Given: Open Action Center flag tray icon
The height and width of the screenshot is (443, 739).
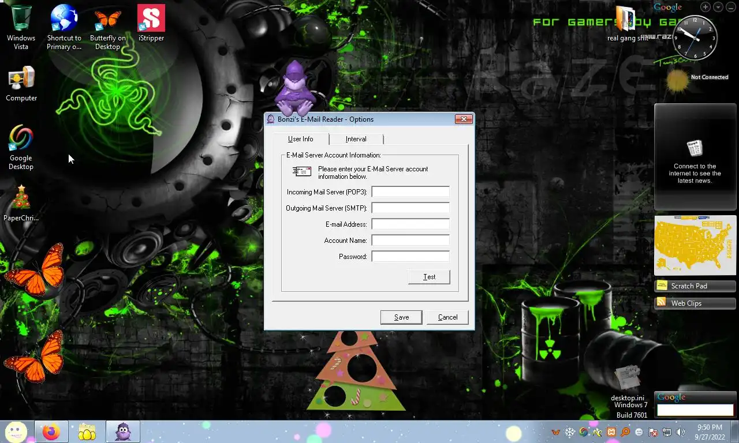Looking at the screenshot, I should 653,432.
